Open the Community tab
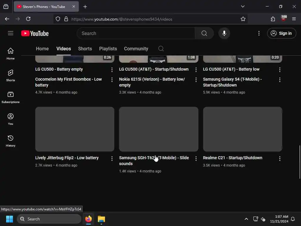The width and height of the screenshot is (301, 226). 136,49
